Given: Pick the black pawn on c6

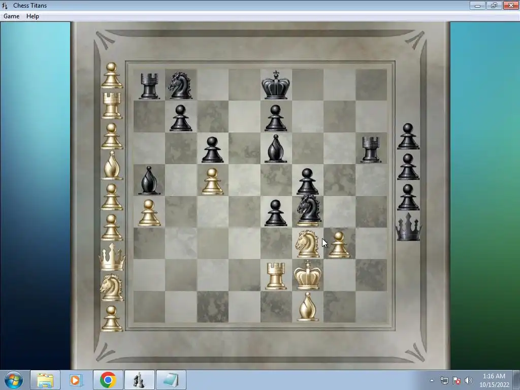Looking at the screenshot, I should (x=212, y=150).
